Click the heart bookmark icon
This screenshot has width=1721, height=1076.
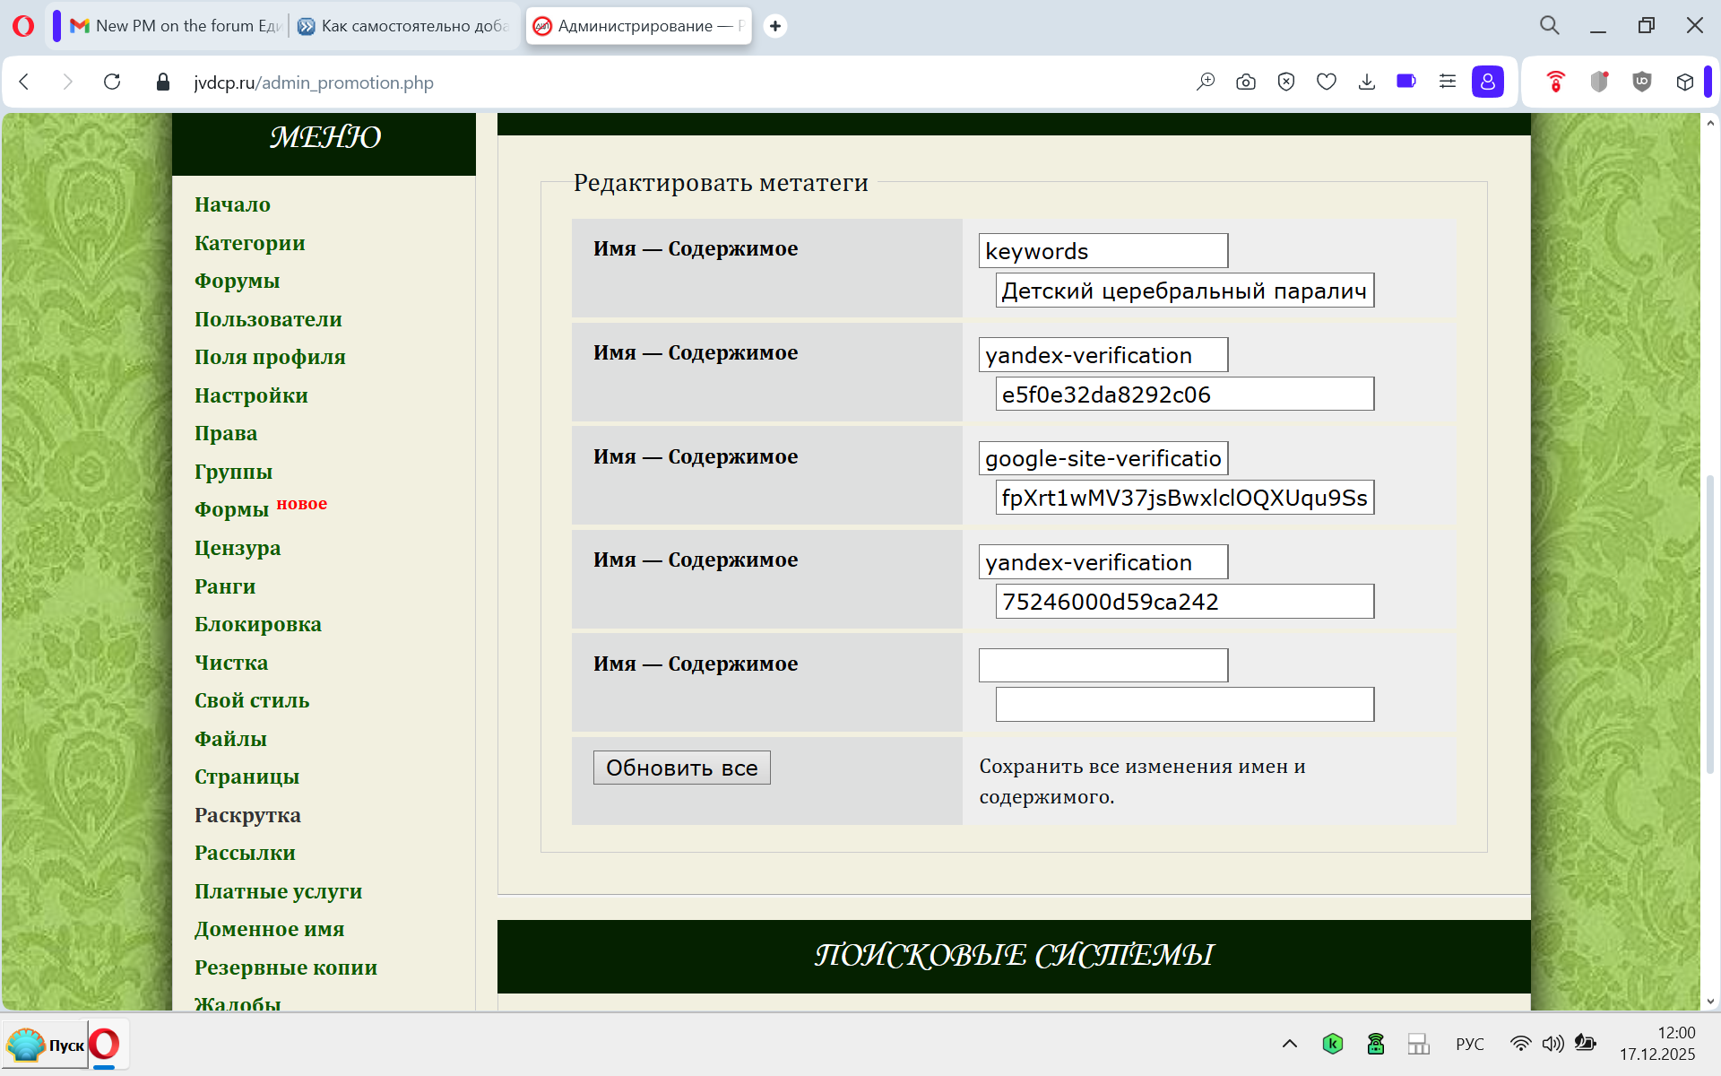pyautogui.click(x=1326, y=82)
